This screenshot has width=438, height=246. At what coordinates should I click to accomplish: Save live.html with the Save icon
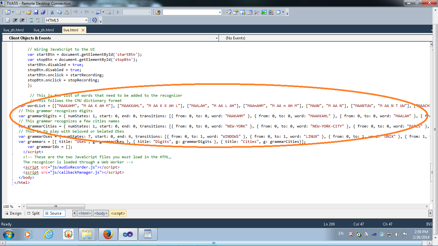coord(36,12)
